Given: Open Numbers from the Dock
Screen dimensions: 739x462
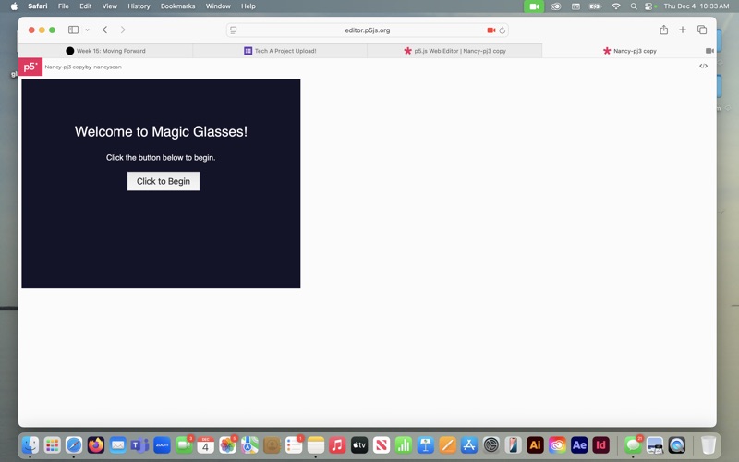Looking at the screenshot, I should (x=404, y=444).
